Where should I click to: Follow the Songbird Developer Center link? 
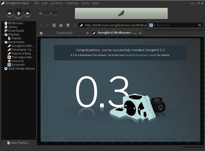click(140, 55)
